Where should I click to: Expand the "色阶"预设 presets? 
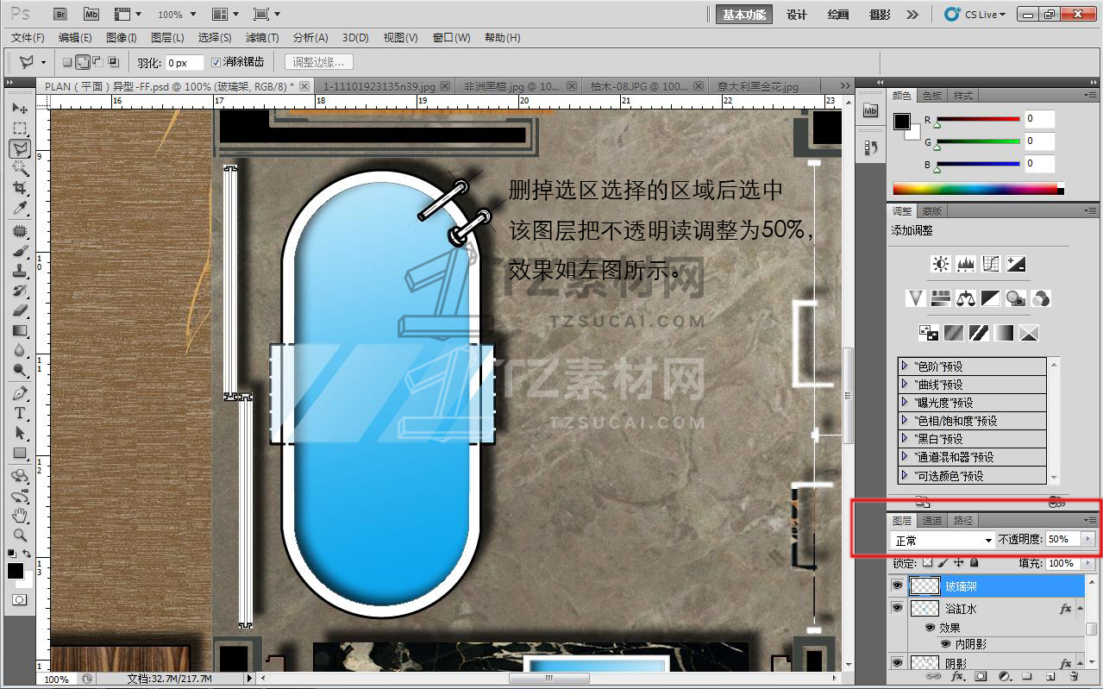(904, 366)
